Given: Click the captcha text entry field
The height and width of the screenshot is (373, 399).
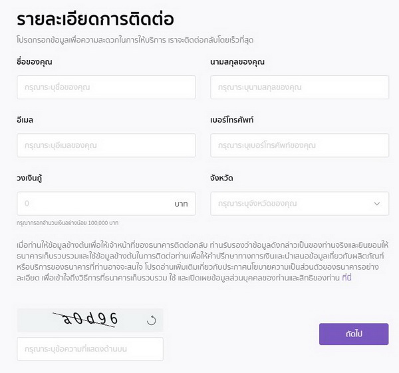Looking at the screenshot, I should [90, 349].
